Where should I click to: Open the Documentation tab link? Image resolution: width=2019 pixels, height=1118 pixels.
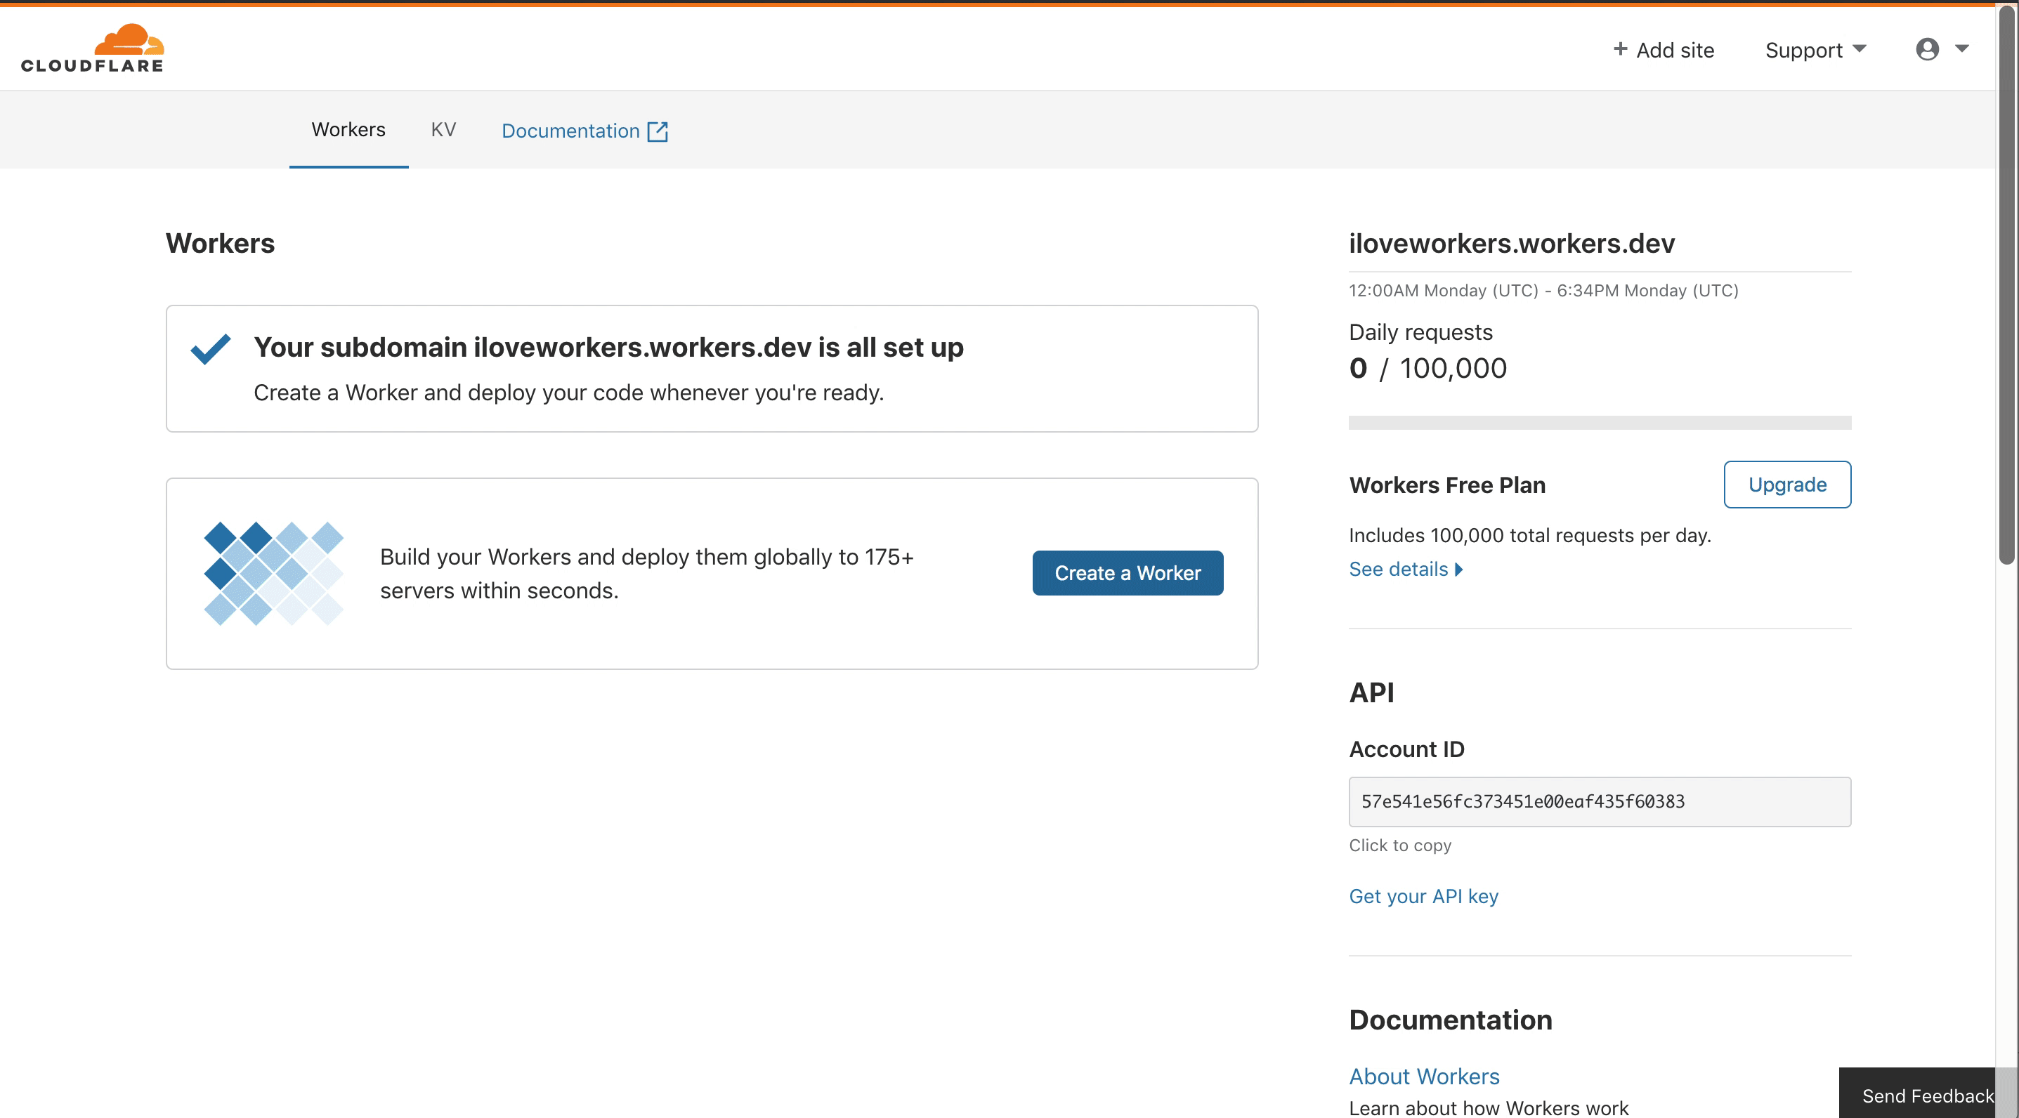pos(584,131)
